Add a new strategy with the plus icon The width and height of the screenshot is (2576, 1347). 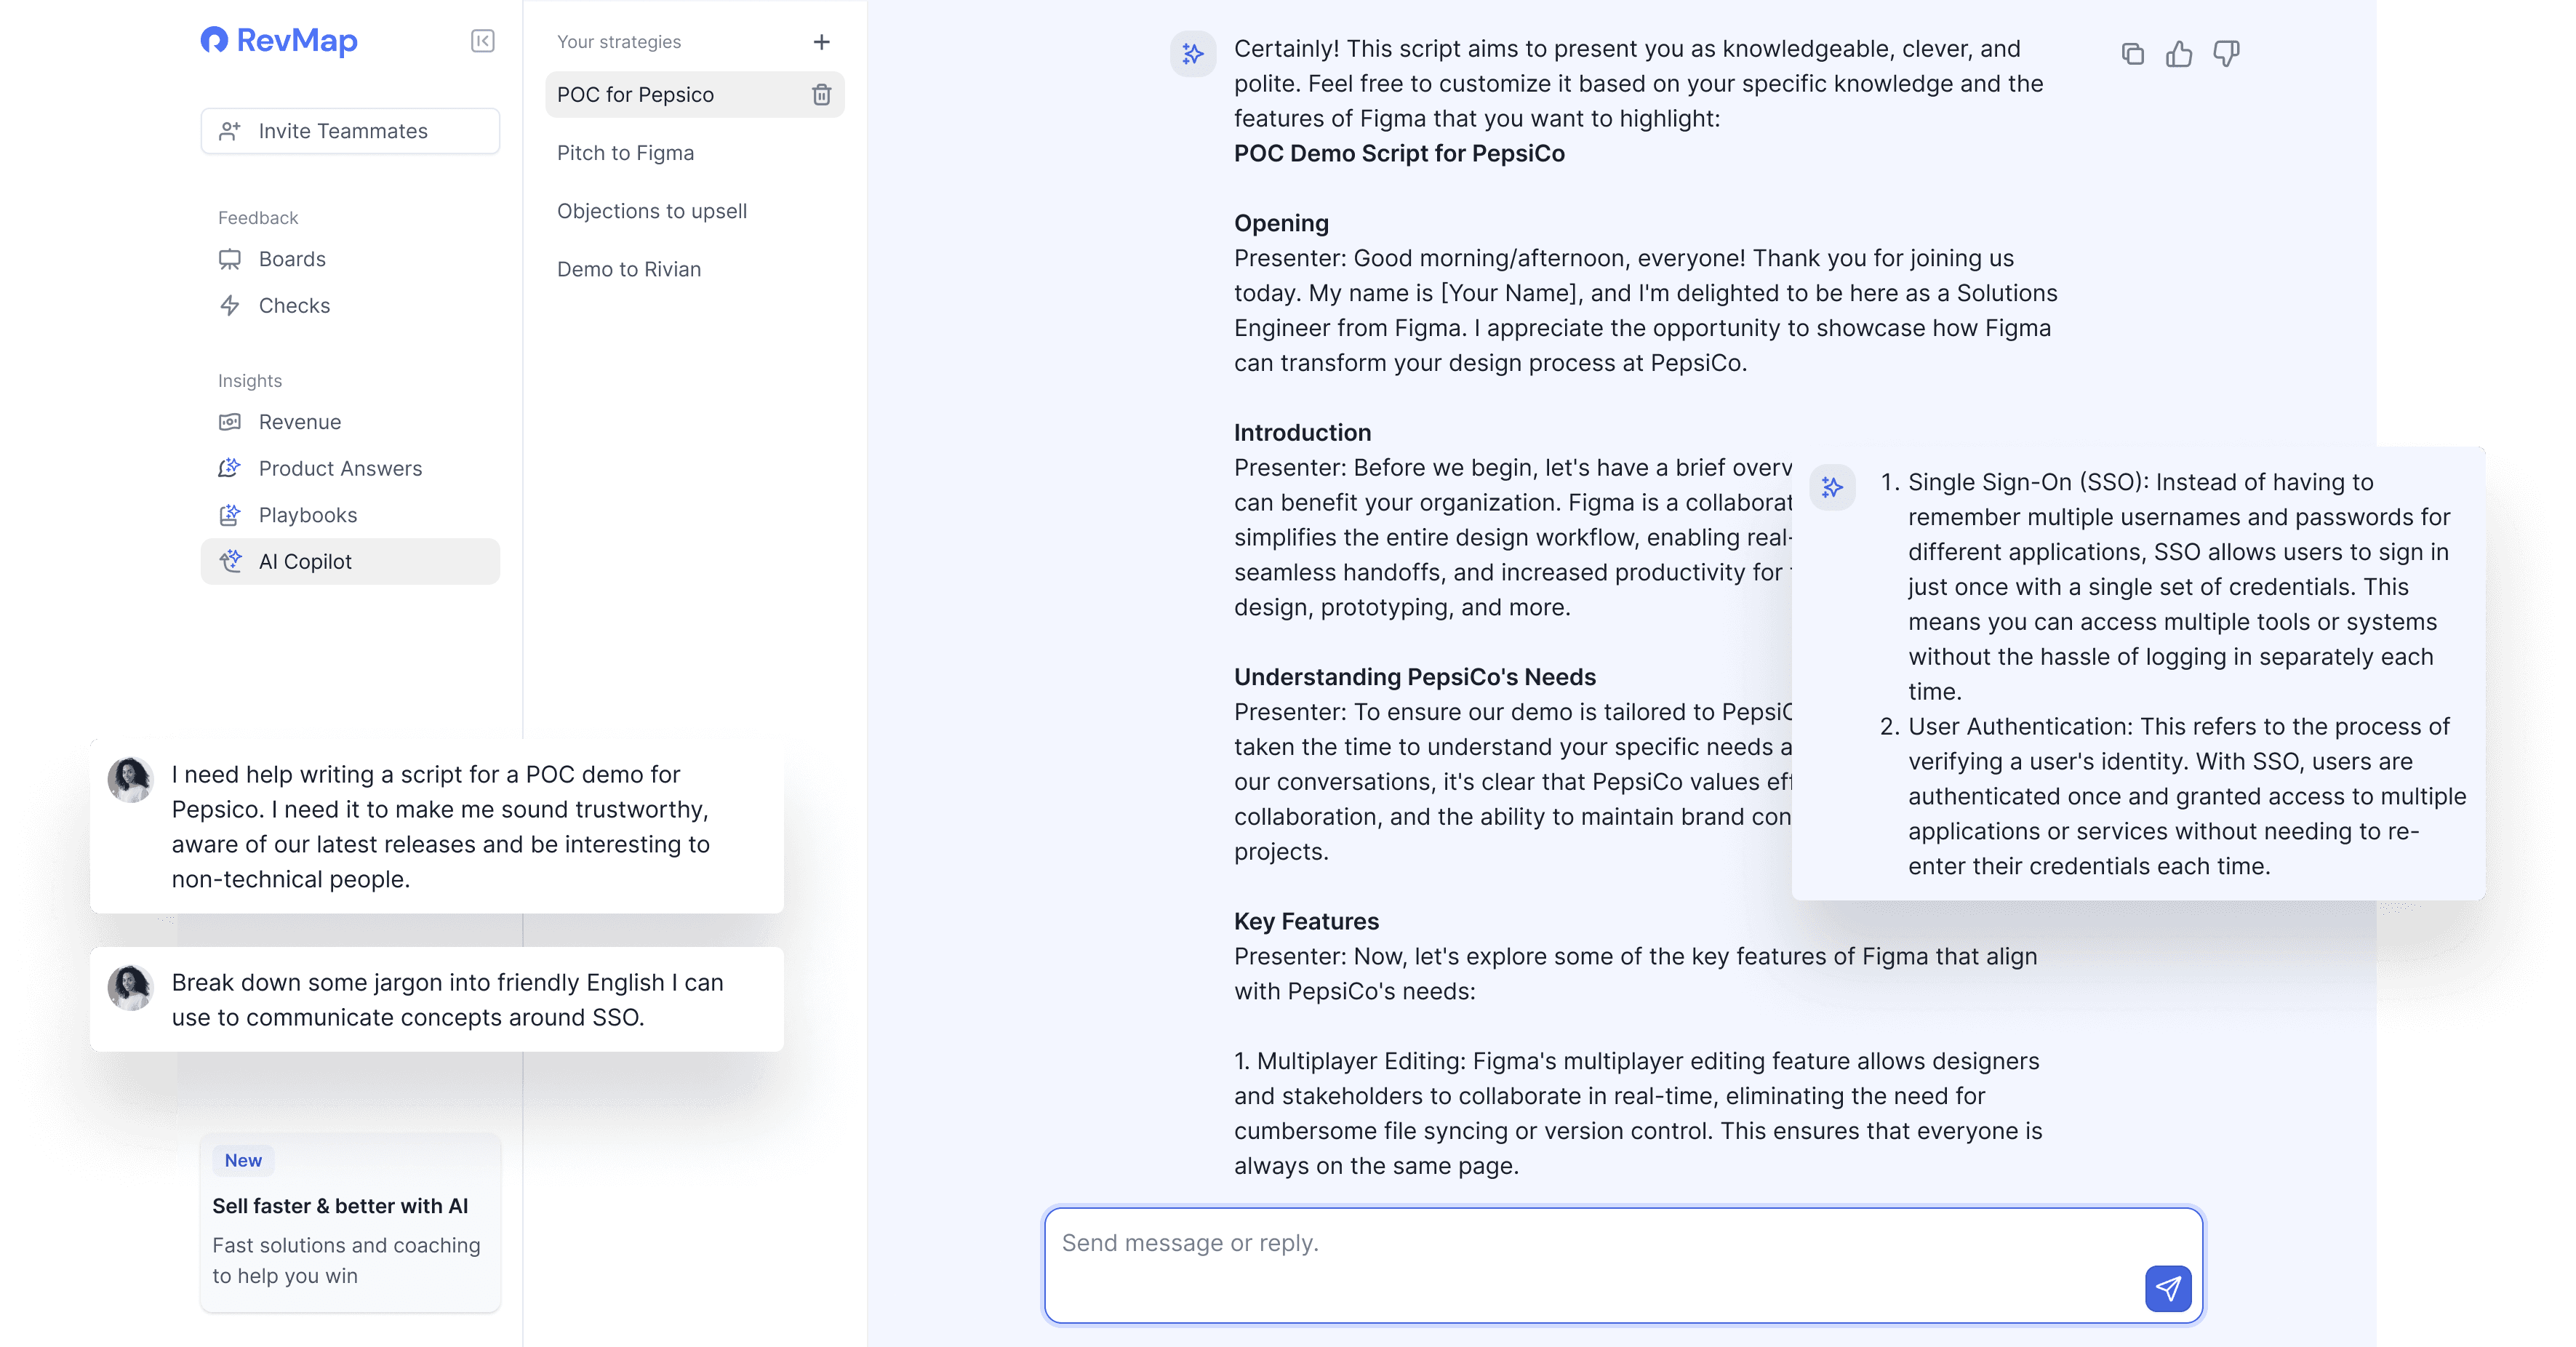[822, 42]
